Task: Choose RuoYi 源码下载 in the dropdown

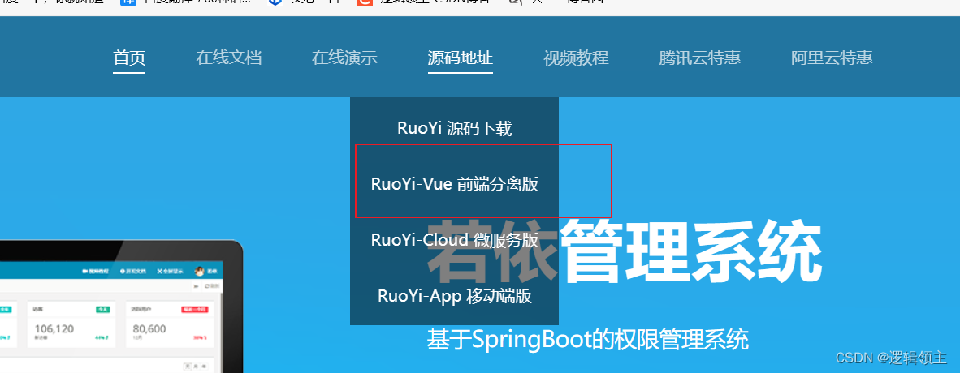Action: pyautogui.click(x=454, y=128)
